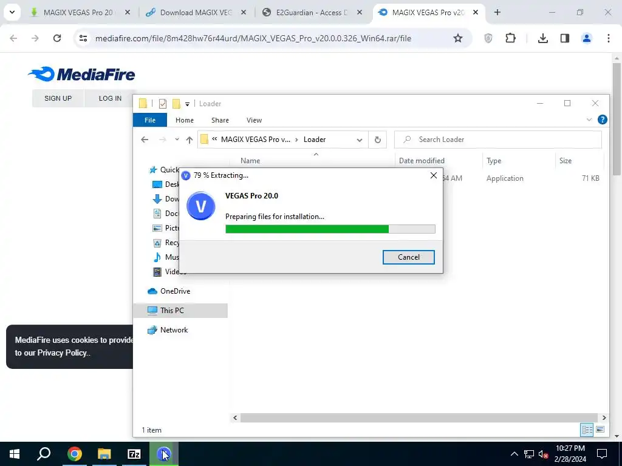Click LOG IN on MediaFire

(x=110, y=98)
